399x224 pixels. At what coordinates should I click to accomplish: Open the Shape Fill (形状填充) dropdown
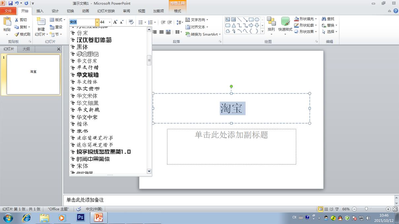[x=306, y=19]
